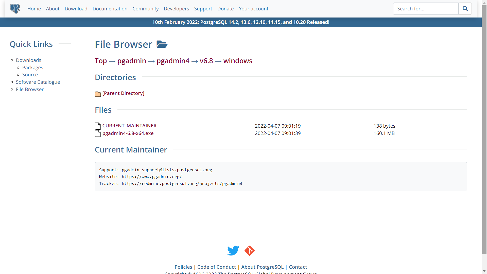This screenshot has width=487, height=274.
Task: Open the Twitter icon in the footer
Action: pyautogui.click(x=233, y=251)
